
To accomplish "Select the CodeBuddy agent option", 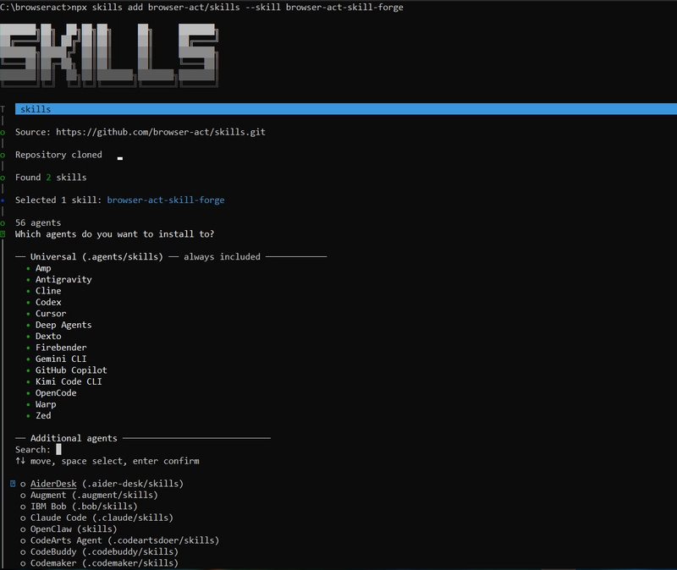I will pyautogui.click(x=99, y=551).
